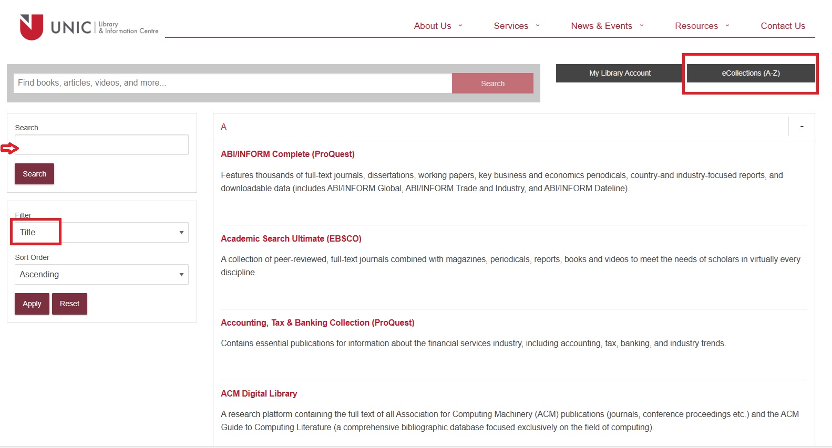Open the Filter dropdown showing Title
This screenshot has height=448, width=832.
(x=101, y=232)
